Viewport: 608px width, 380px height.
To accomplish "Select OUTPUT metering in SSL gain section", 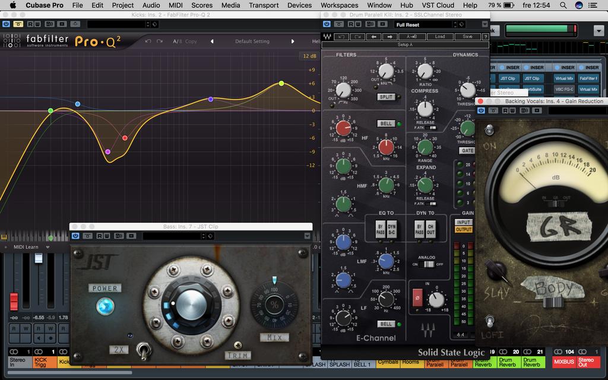I will pos(463,229).
